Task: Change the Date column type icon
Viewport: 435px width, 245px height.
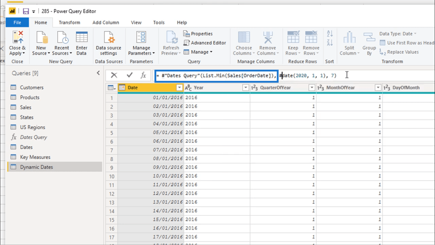Action: click(x=122, y=88)
